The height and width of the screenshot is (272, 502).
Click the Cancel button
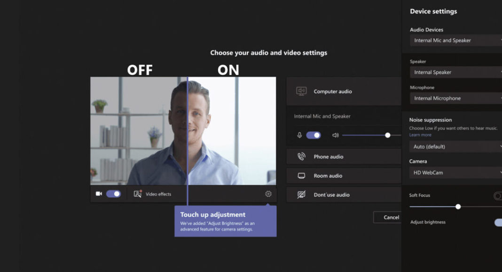[x=387, y=217]
